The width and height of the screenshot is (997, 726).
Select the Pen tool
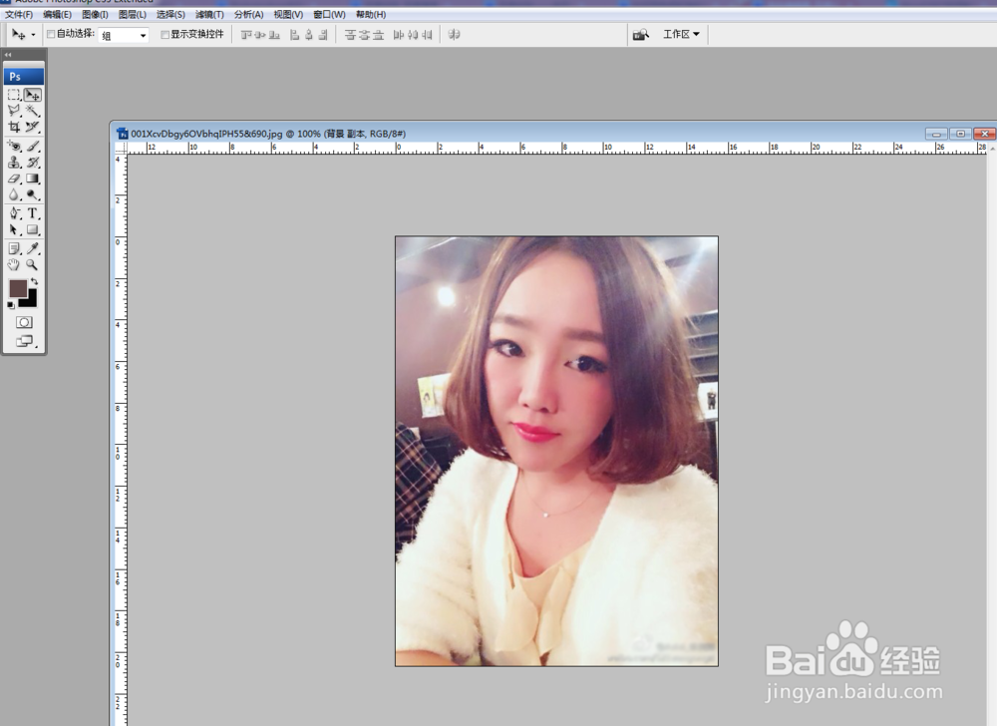[x=14, y=213]
